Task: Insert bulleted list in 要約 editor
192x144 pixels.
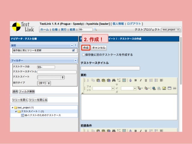Action: click(156, 80)
